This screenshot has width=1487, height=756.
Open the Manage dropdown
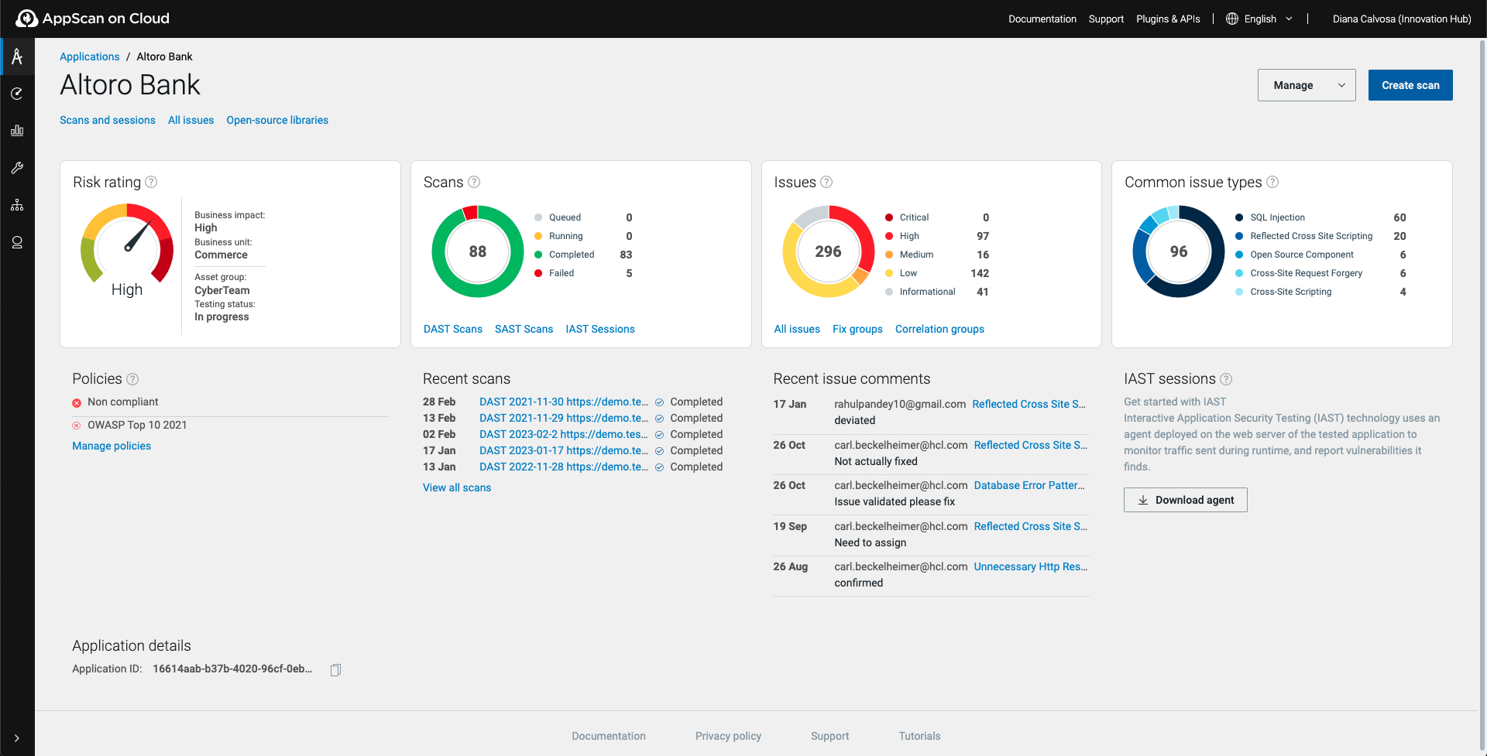pos(1306,85)
